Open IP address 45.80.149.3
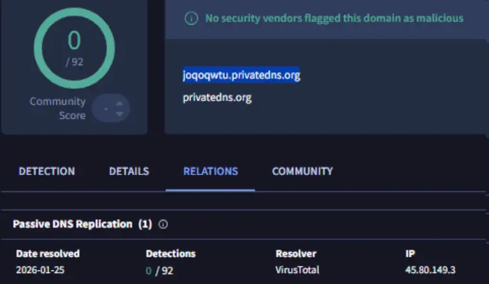Screen dimensions: 489x284 pyautogui.click(x=430, y=270)
